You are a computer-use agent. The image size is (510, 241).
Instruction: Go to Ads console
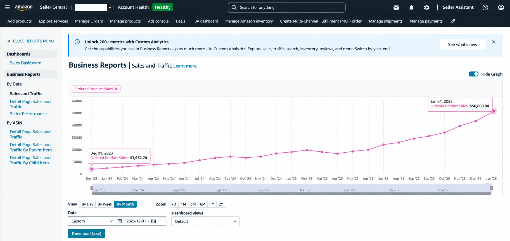(158, 21)
